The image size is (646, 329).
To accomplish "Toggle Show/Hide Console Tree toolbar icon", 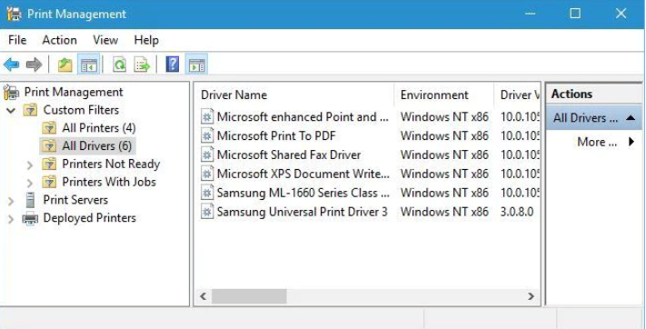I will pyautogui.click(x=88, y=65).
